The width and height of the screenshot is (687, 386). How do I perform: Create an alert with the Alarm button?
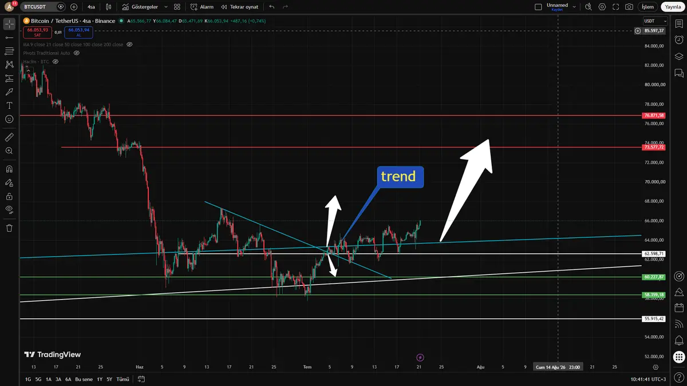(x=202, y=7)
